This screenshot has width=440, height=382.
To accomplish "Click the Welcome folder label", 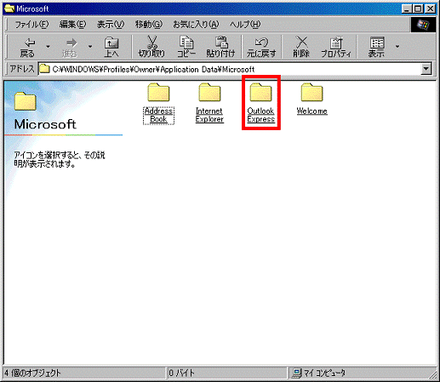I will [311, 111].
